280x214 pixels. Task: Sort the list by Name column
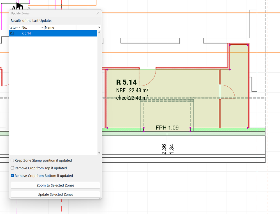pyautogui.click(x=49, y=27)
